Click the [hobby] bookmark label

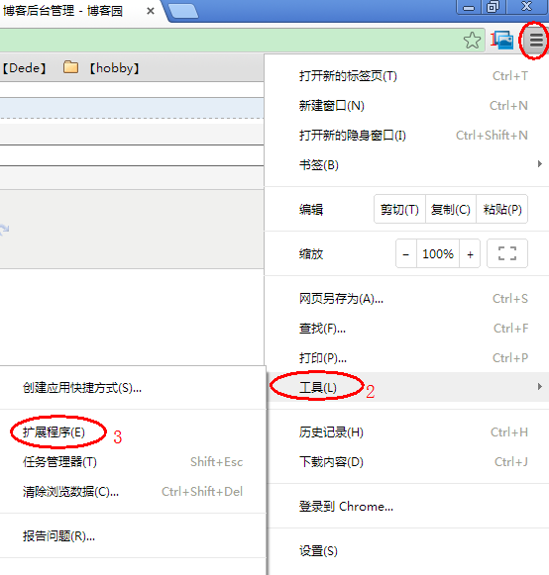point(114,68)
